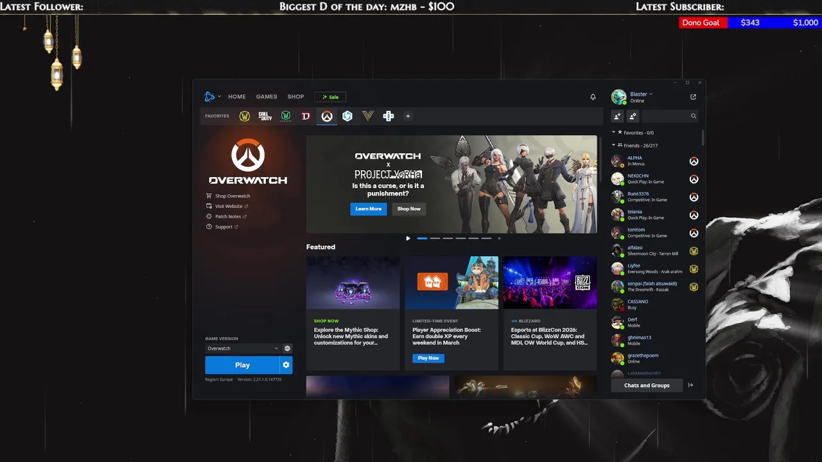Select friend Rune3376 in list

pyautogui.click(x=655, y=197)
